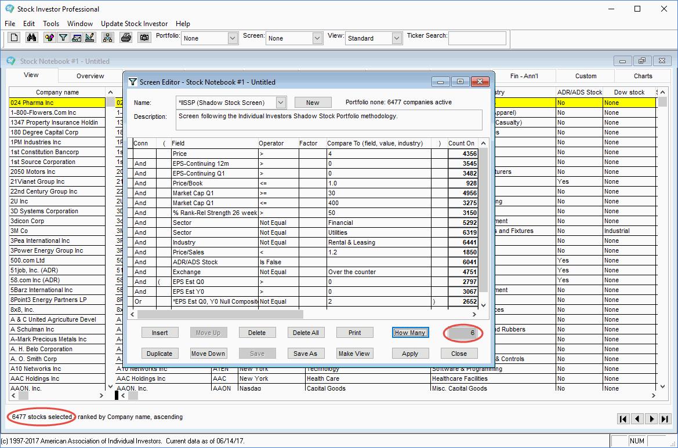The width and height of the screenshot is (678, 448).
Task: Select the ruler-and-pencil editor icon
Action: coord(89,37)
